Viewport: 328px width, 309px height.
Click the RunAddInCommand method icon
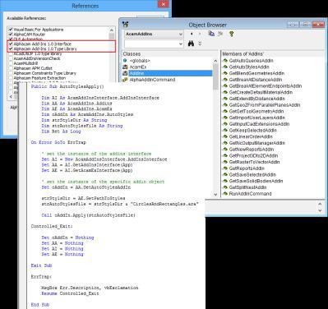click(225, 194)
